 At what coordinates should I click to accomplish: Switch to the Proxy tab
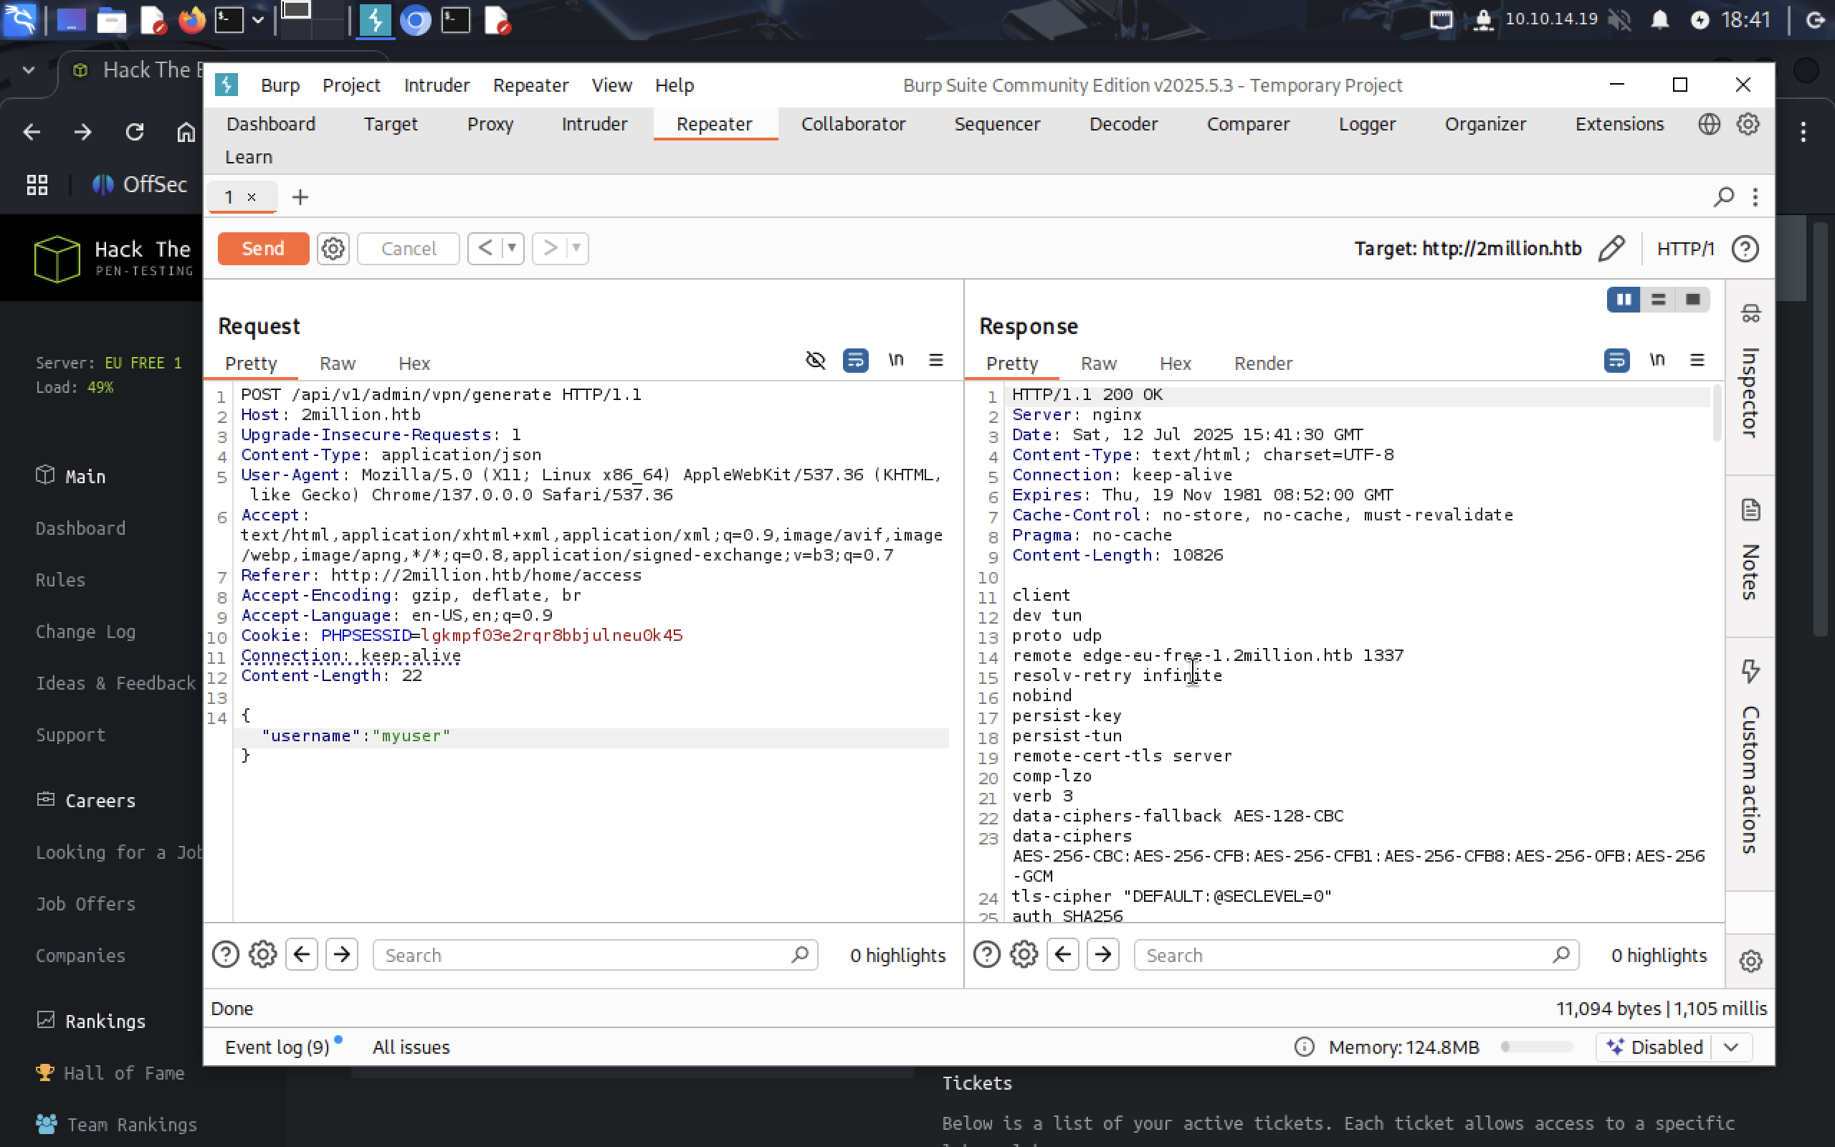point(490,123)
